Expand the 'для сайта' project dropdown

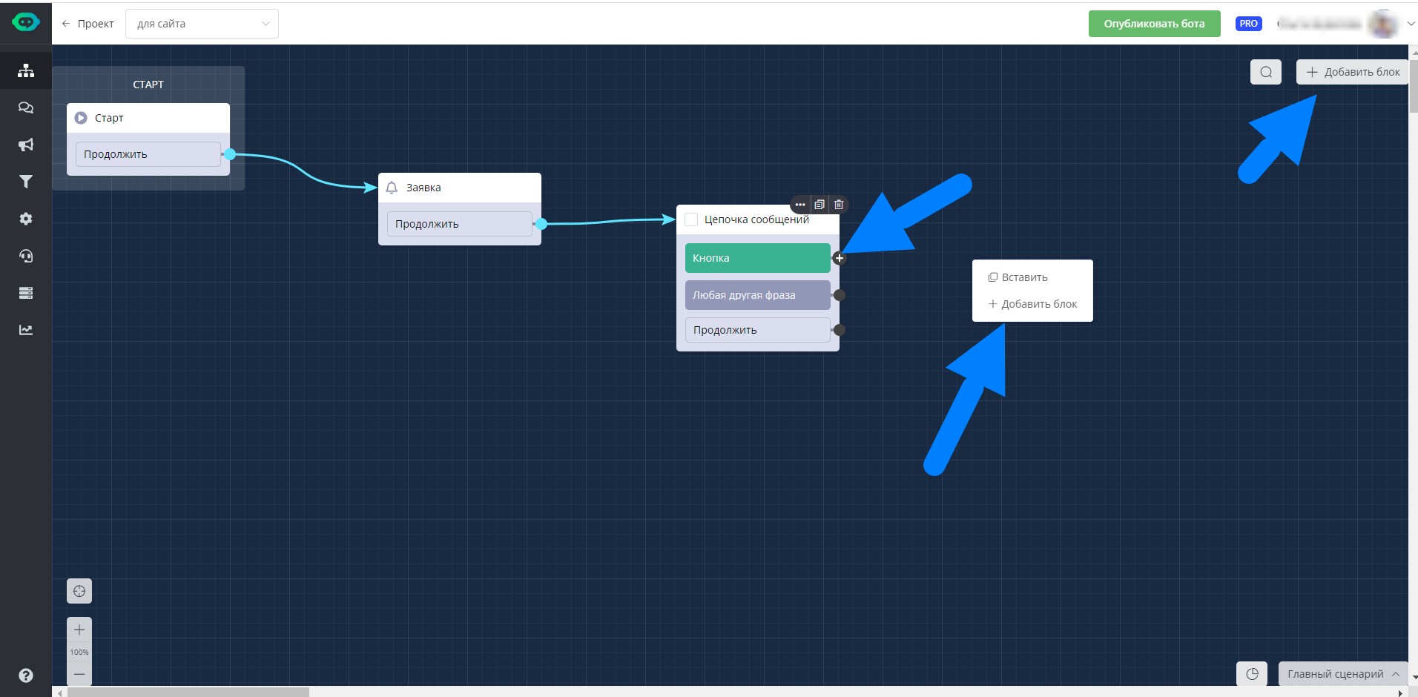coord(202,24)
